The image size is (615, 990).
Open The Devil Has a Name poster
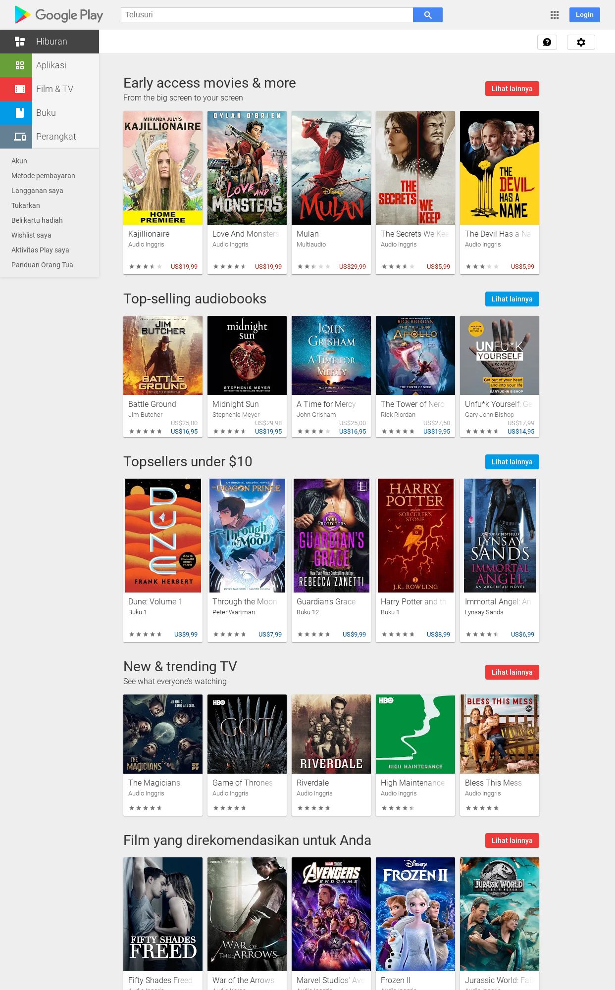tap(500, 168)
